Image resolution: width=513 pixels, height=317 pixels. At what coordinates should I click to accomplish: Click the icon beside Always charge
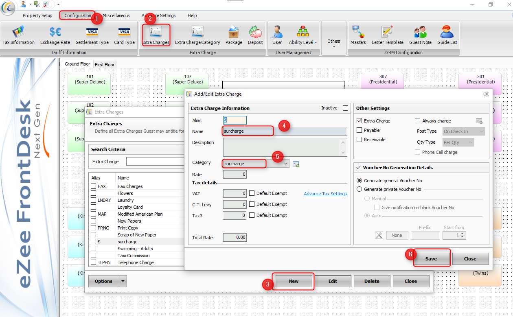pos(479,121)
